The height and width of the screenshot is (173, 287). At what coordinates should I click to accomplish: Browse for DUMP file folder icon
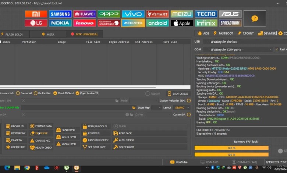(x=134, y=107)
